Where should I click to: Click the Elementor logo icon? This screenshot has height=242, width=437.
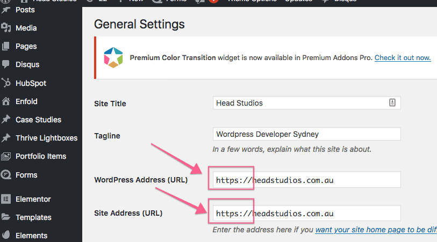pyautogui.click(x=6, y=199)
